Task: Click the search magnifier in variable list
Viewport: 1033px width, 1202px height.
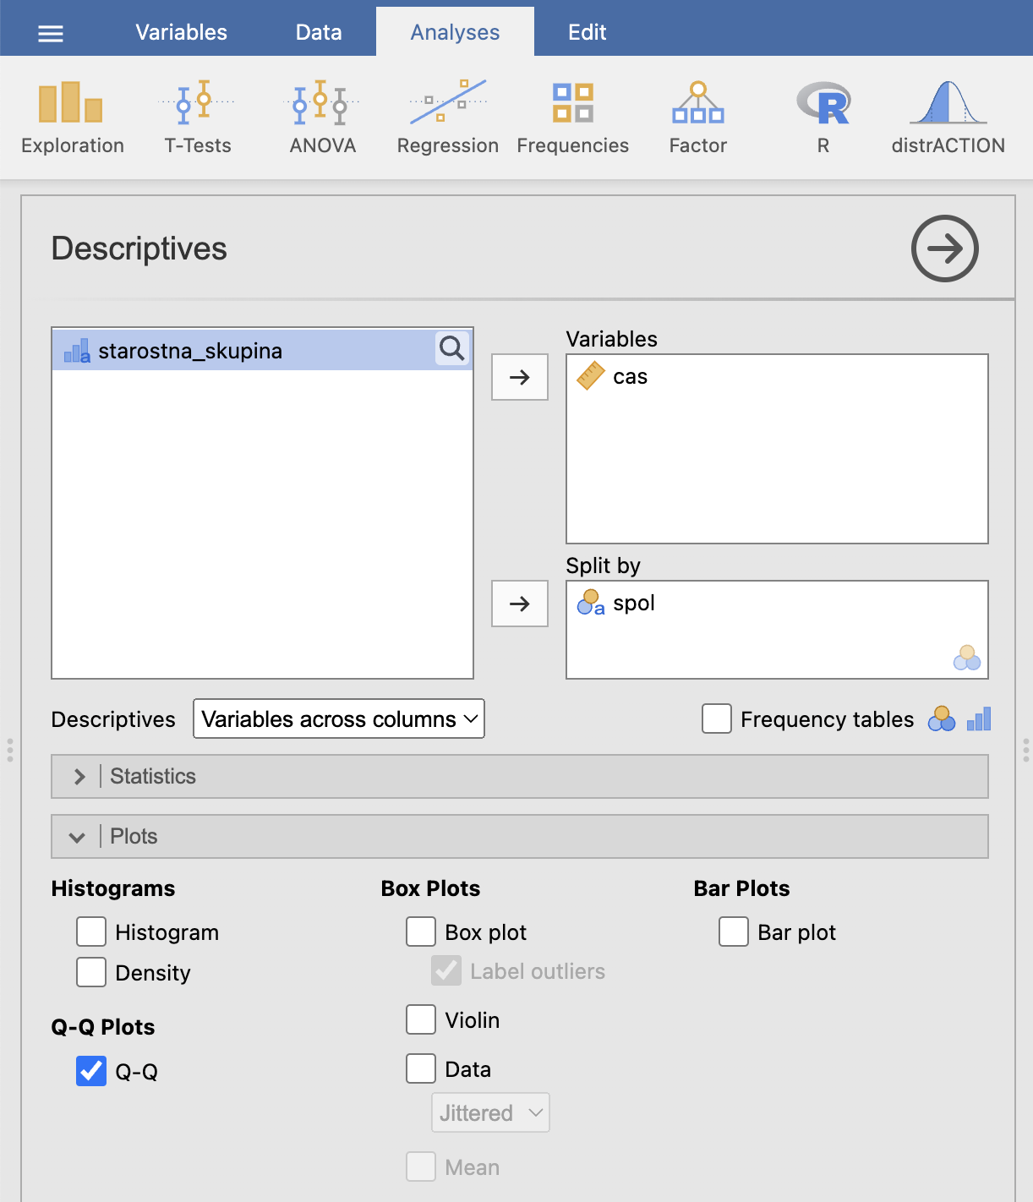Action: tap(452, 348)
